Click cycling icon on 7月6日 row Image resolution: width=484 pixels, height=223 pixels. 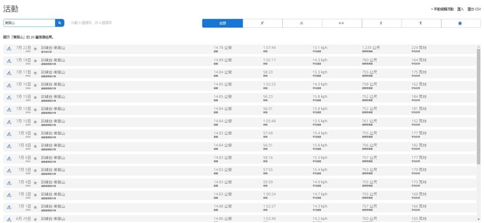9,159
